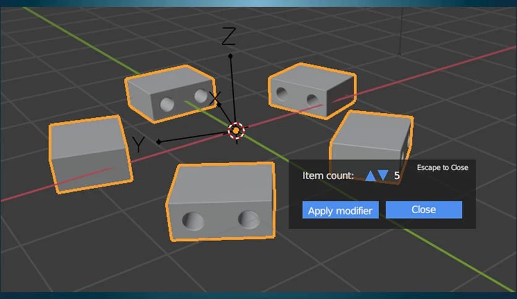
Task: Select the leftmost block without visible holes
Action: (x=90, y=154)
